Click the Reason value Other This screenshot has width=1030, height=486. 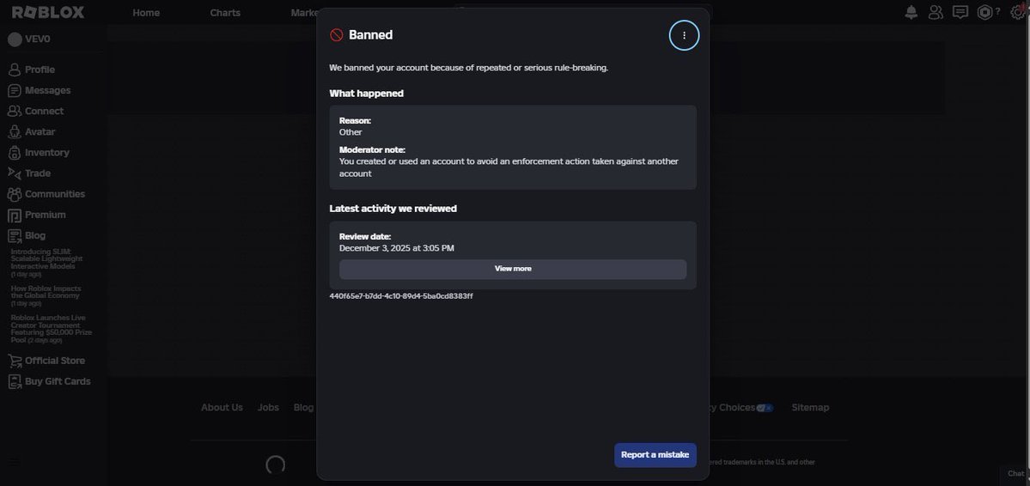point(350,133)
